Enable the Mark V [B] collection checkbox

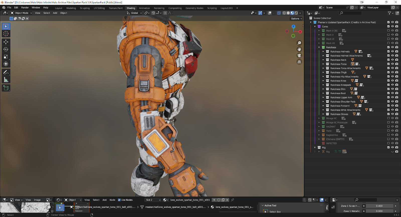[388, 31]
